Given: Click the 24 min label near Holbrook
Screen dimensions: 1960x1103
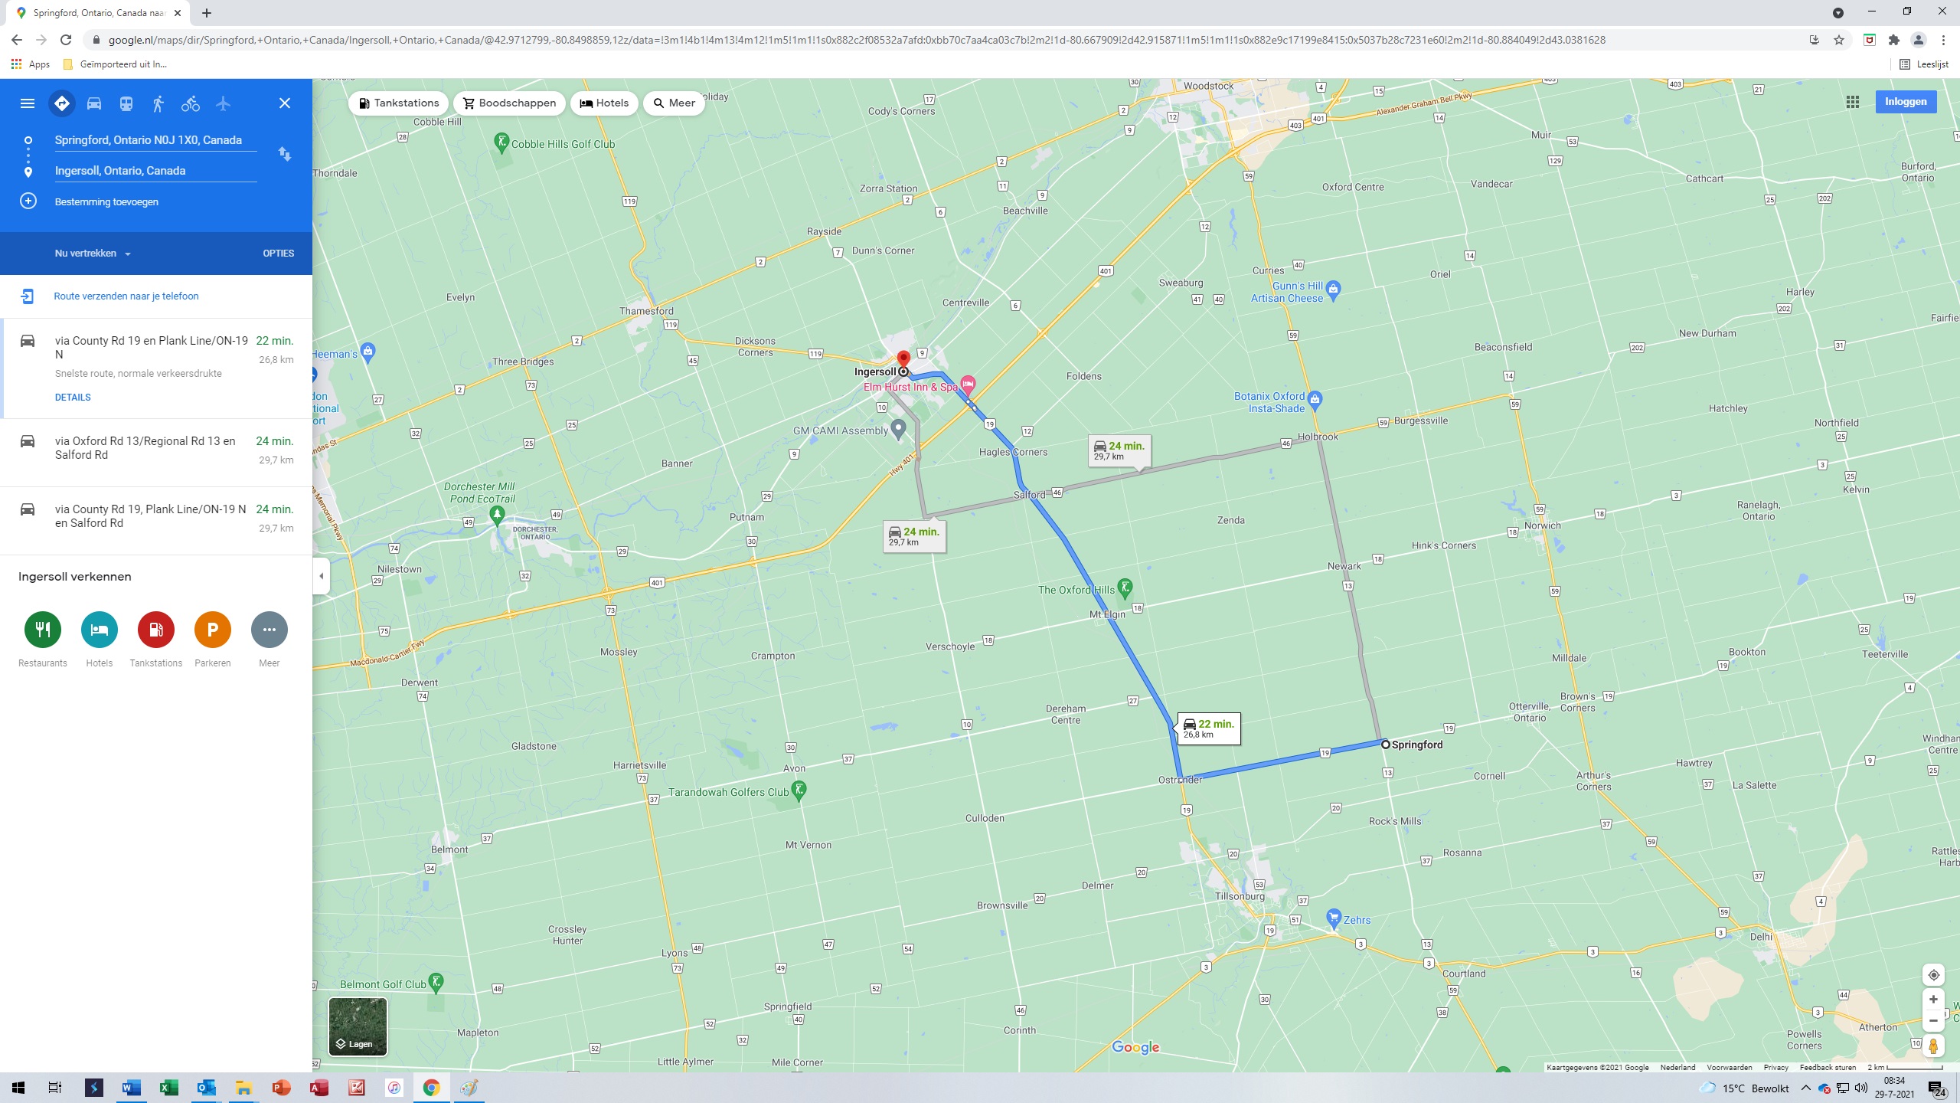Looking at the screenshot, I should (1119, 450).
